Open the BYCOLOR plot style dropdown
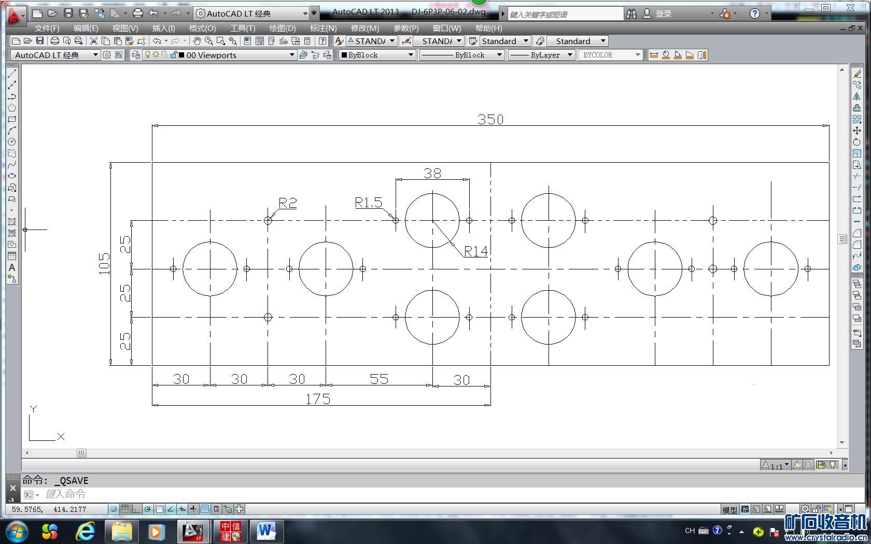871x544 pixels. pos(610,55)
